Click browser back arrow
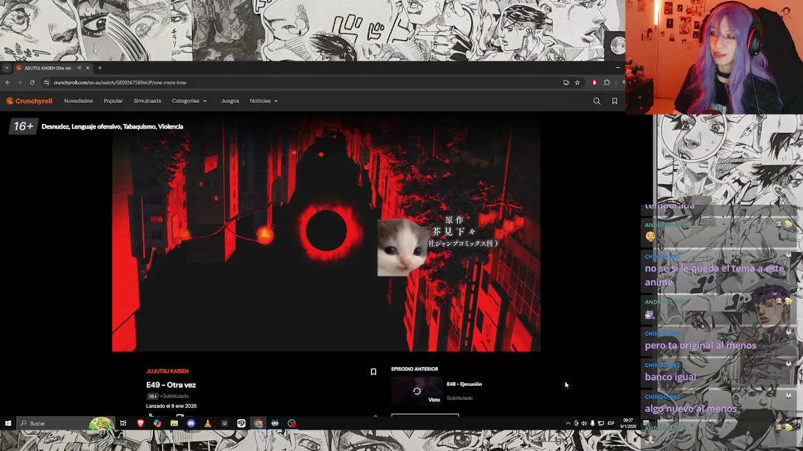Viewport: 803px width, 451px height. 8,83
